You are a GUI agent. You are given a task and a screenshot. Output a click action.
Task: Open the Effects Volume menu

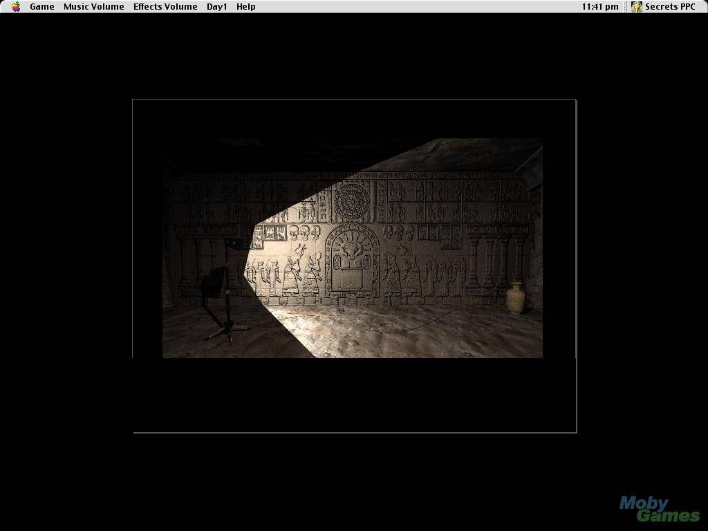click(x=165, y=6)
